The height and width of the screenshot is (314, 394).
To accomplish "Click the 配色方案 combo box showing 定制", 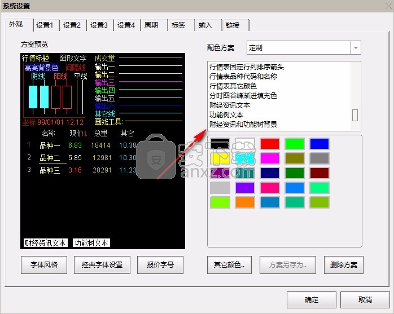I will pyautogui.click(x=304, y=48).
